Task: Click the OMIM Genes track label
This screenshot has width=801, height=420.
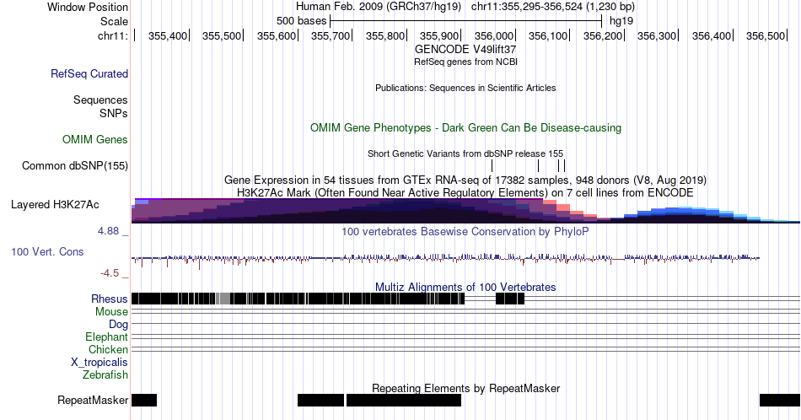Action: pyautogui.click(x=95, y=139)
